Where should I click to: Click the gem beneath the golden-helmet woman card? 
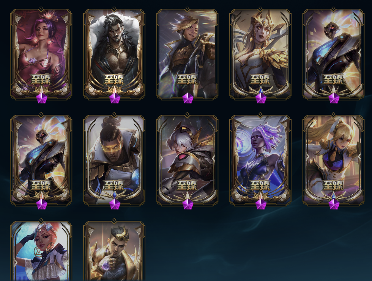(x=261, y=98)
